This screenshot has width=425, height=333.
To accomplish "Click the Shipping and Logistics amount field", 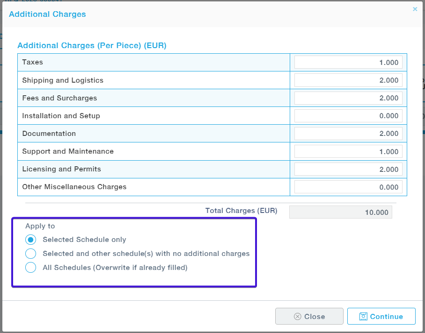I will pyautogui.click(x=348, y=80).
